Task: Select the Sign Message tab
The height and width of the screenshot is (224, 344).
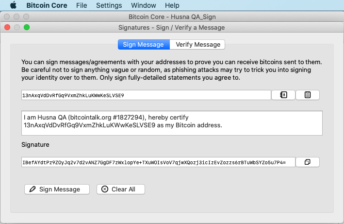Action: (144, 45)
